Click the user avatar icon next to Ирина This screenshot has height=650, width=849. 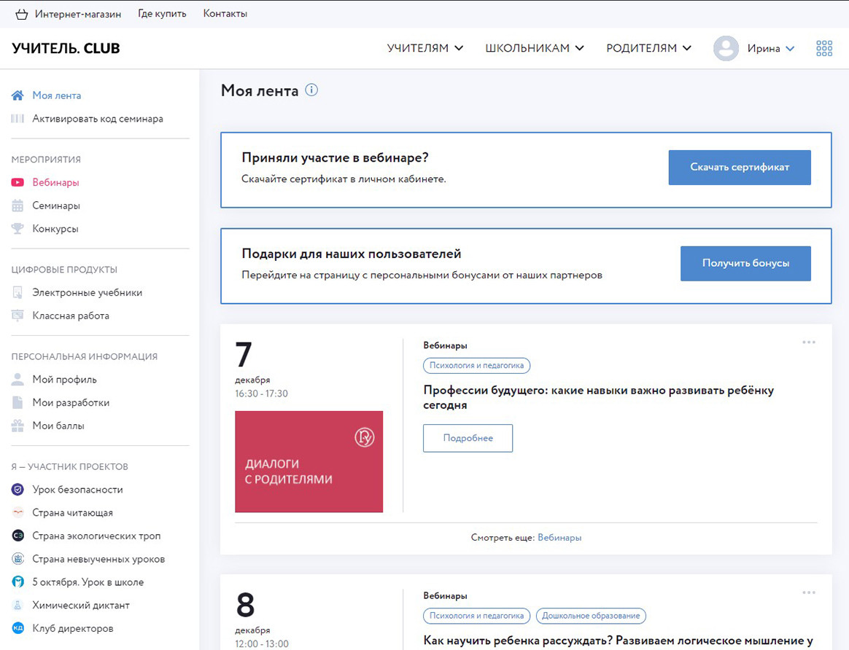point(726,48)
